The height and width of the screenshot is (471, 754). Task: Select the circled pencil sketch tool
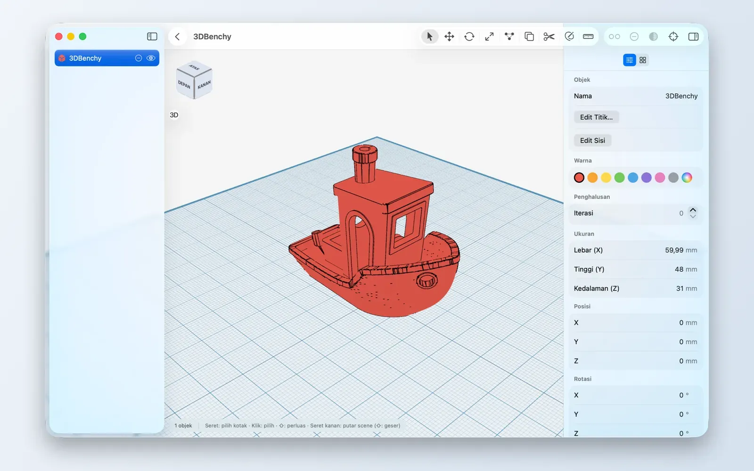click(x=569, y=36)
